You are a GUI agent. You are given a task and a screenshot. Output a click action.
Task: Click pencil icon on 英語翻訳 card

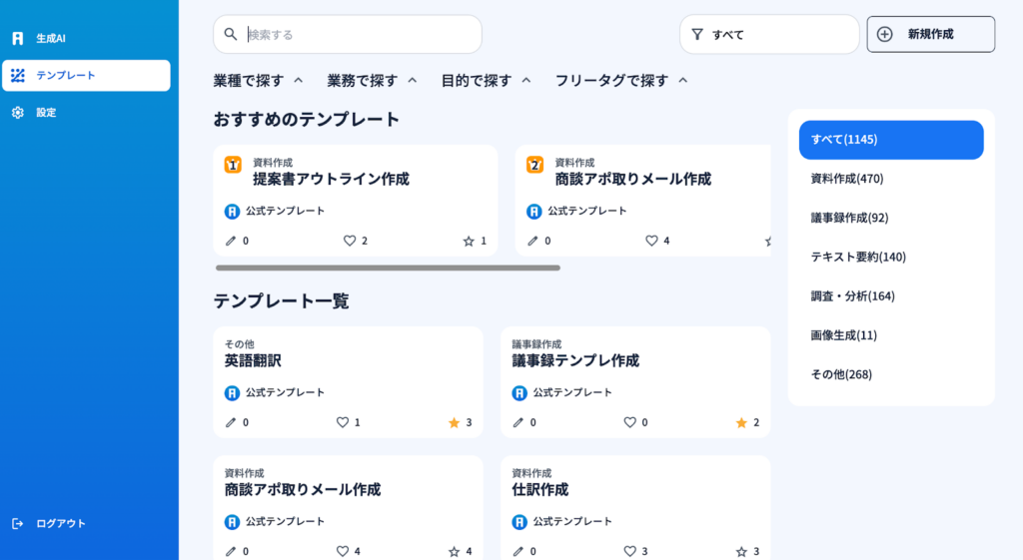coord(231,422)
